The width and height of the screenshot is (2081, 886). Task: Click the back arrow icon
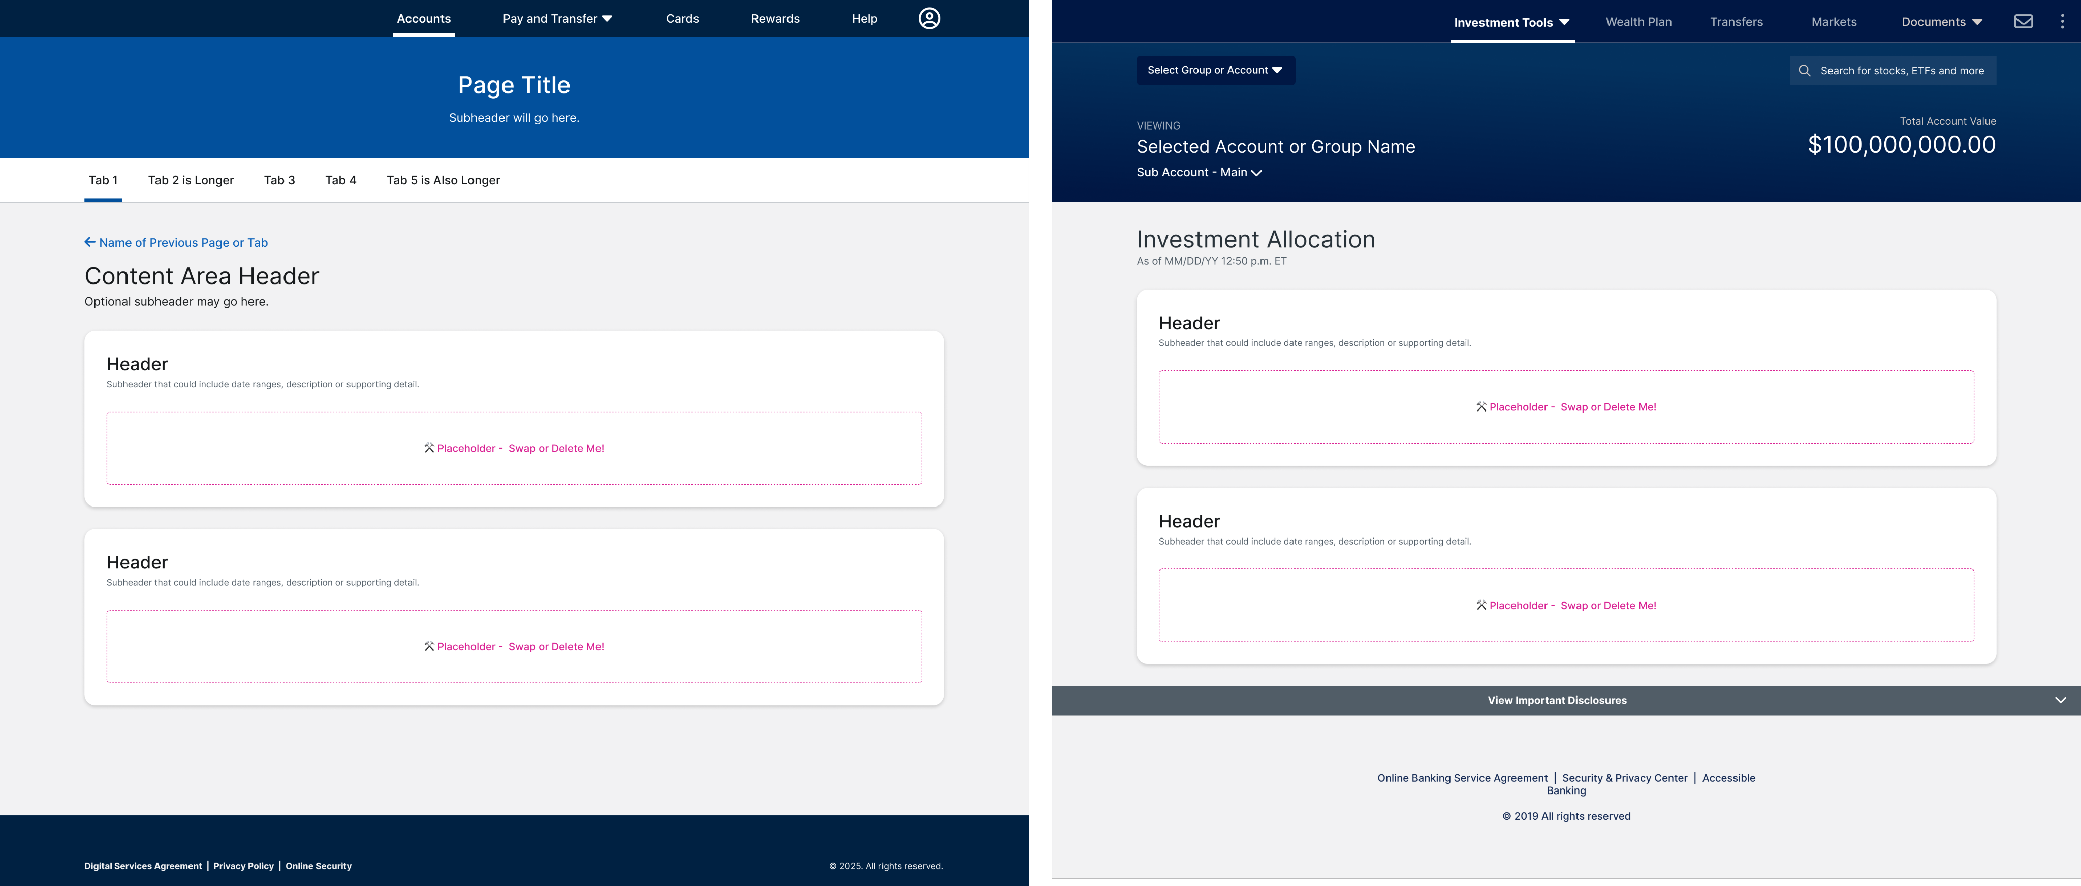pyautogui.click(x=89, y=242)
